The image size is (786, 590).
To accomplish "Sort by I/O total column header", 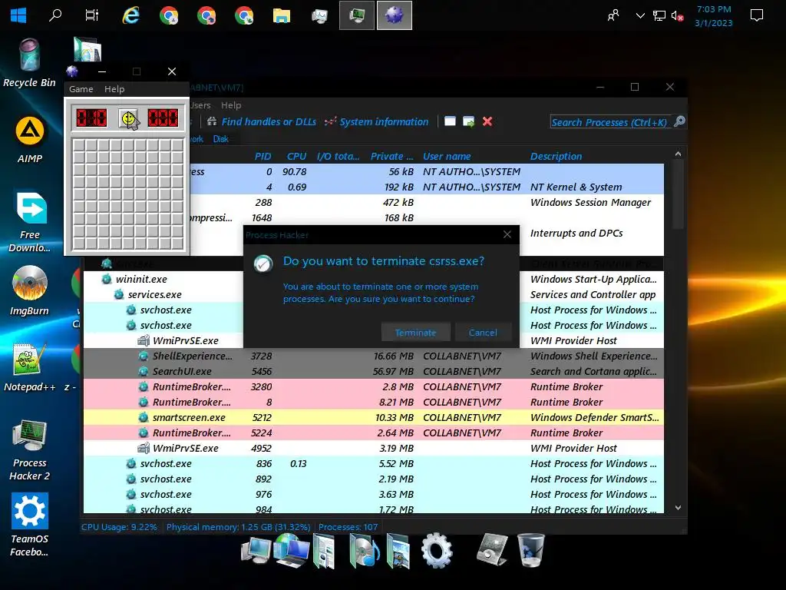I will pos(338,156).
